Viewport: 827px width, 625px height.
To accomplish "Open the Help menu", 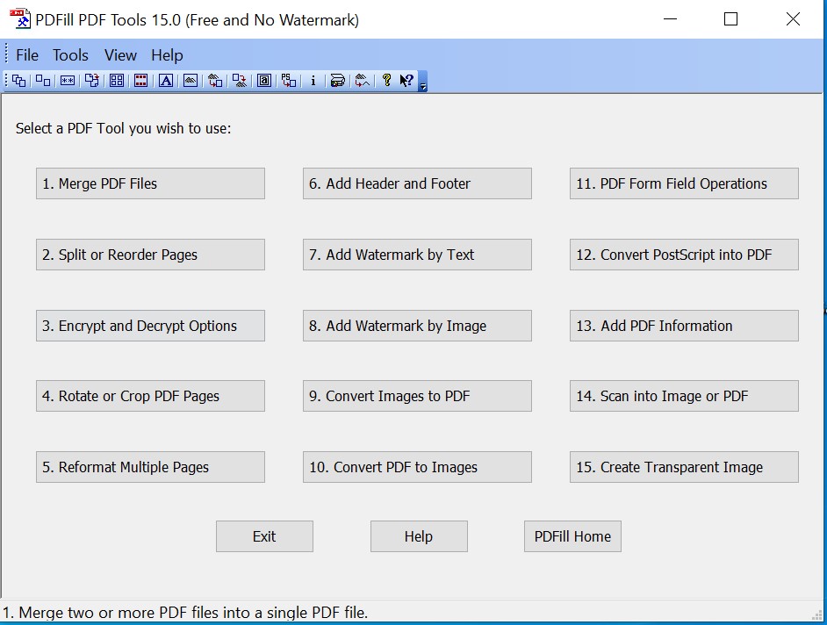I will 167,55.
